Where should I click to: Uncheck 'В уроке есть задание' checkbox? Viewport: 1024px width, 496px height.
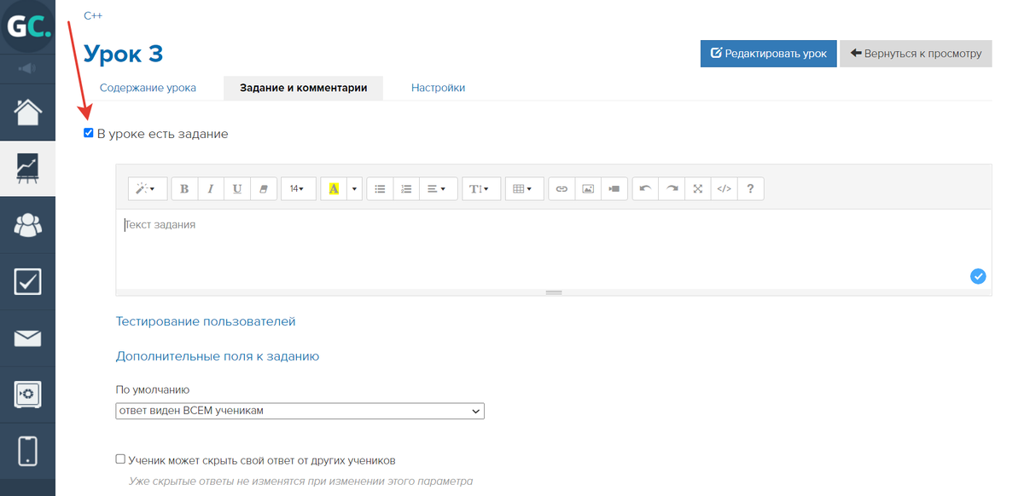tap(88, 133)
